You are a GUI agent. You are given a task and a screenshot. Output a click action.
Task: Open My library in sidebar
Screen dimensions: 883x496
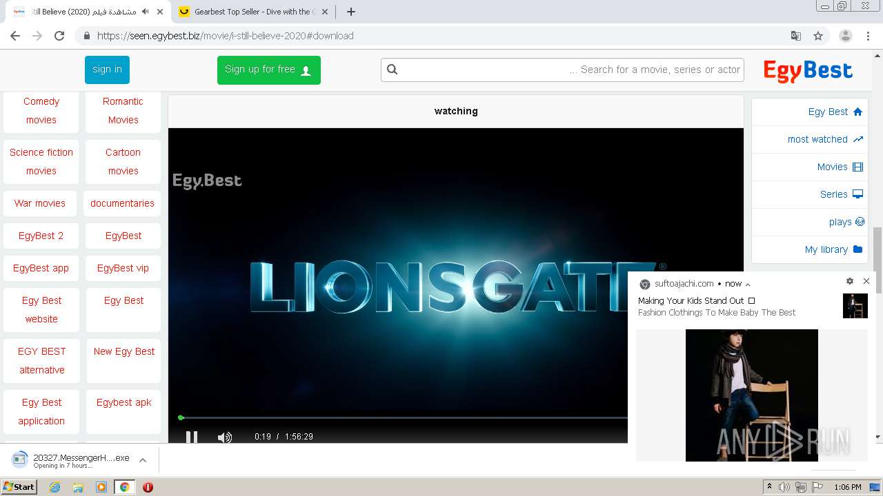click(x=826, y=249)
